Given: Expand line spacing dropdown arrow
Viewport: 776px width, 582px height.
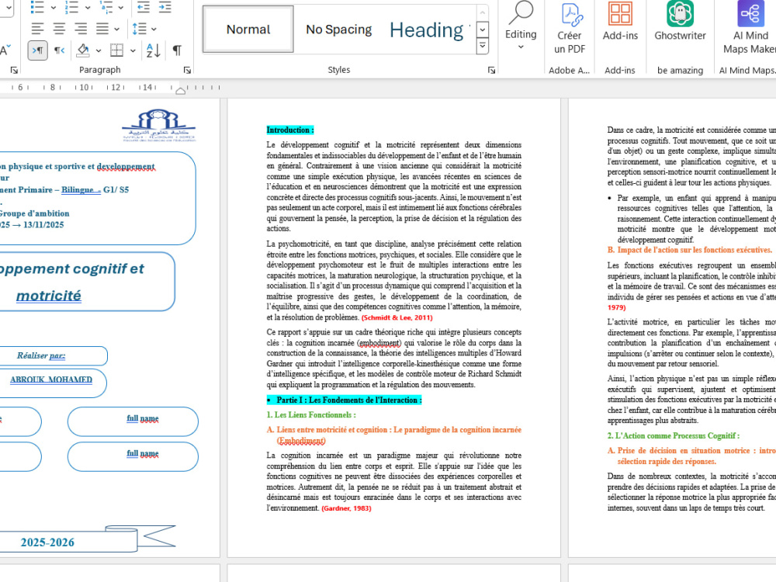Looking at the screenshot, I should [x=154, y=29].
